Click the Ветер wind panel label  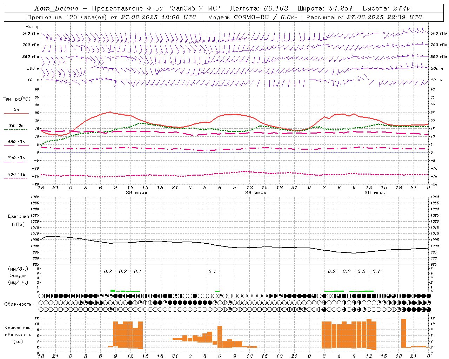pyautogui.click(x=33, y=27)
